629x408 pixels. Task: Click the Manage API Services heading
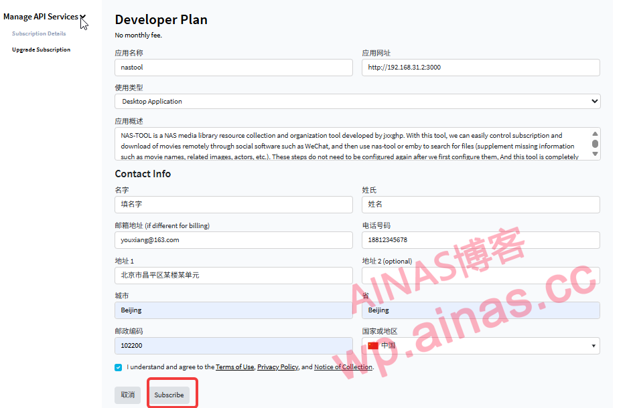[40, 17]
